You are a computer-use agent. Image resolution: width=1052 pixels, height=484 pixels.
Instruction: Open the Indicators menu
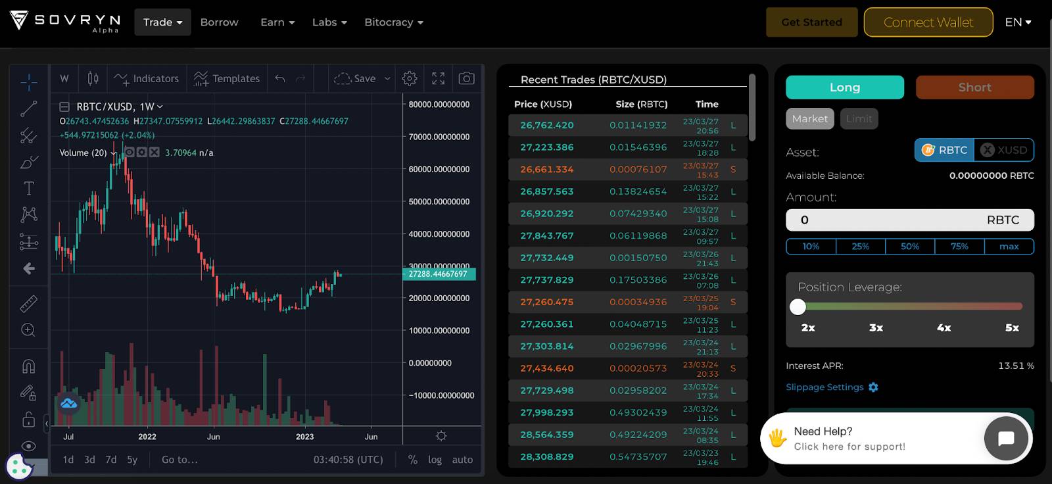(146, 78)
